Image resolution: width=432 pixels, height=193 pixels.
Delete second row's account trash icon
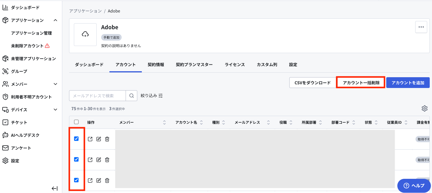(107, 160)
